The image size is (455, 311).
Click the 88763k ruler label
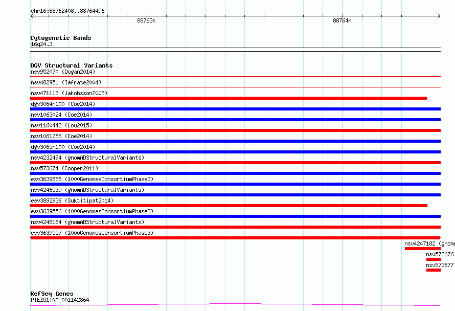146,20
